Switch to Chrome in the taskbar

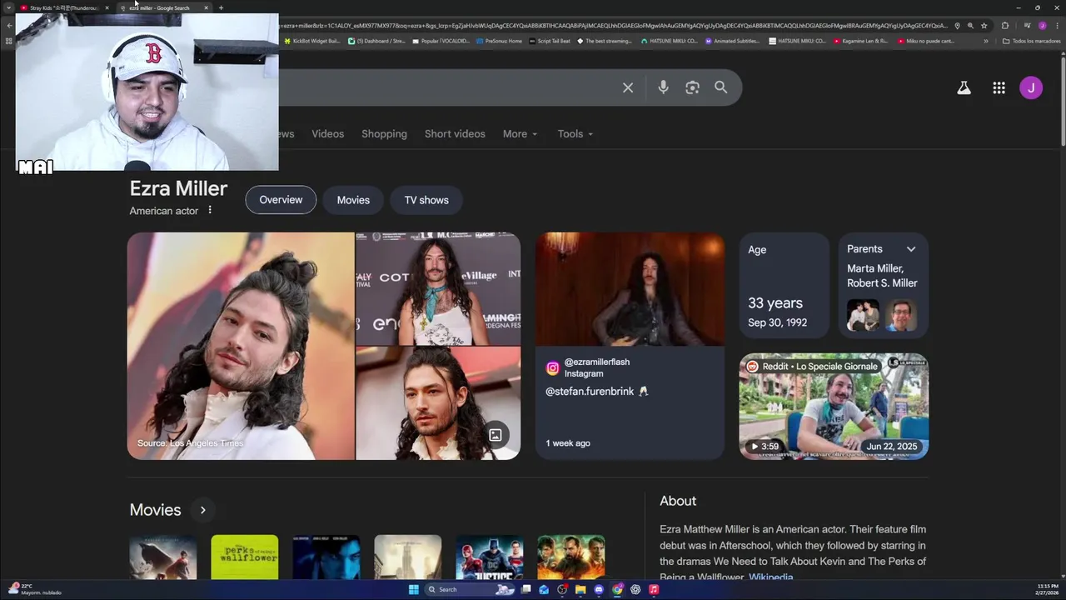click(617, 589)
